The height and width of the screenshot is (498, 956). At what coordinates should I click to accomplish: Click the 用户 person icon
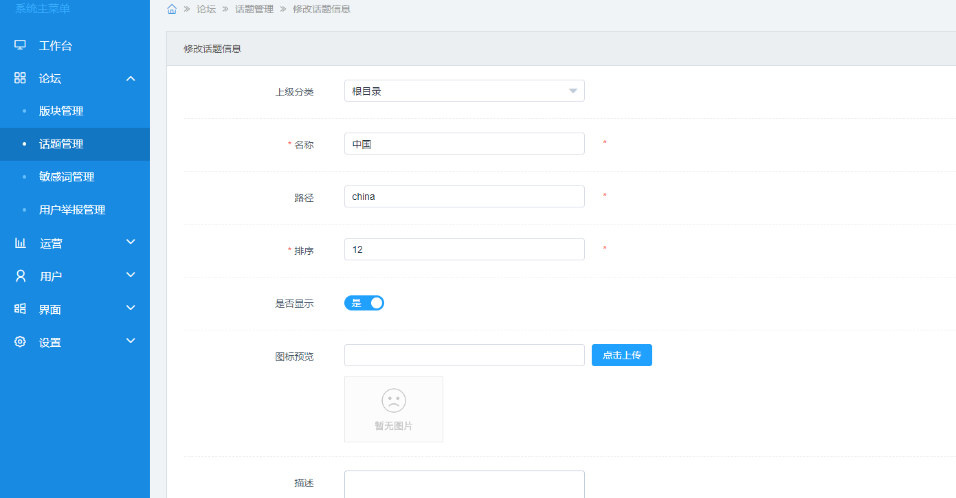pos(20,276)
